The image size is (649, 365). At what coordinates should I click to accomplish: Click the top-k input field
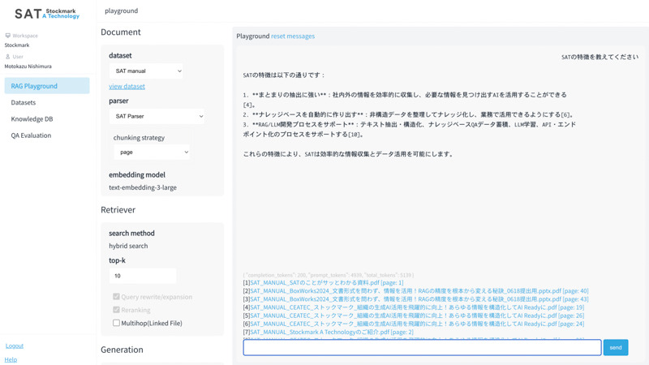coord(143,276)
